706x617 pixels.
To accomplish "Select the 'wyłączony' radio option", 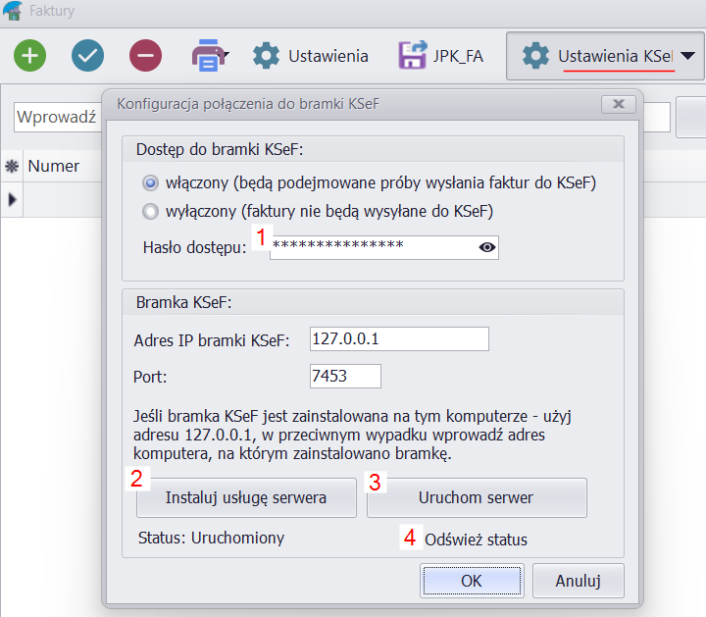I will 150,211.
